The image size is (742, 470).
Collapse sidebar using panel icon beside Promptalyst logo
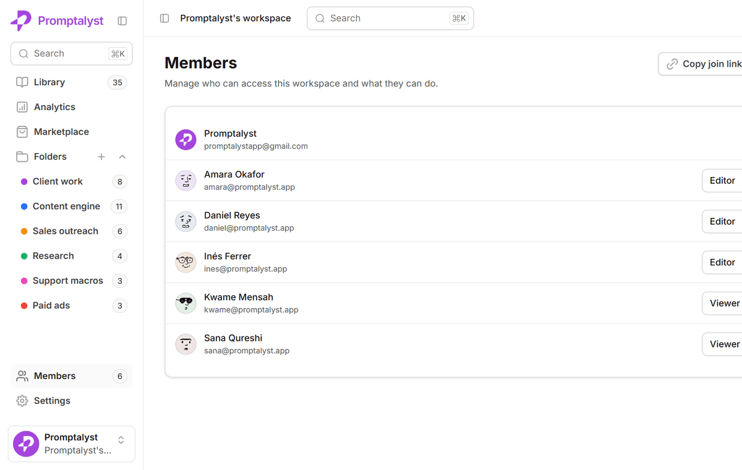[122, 21]
